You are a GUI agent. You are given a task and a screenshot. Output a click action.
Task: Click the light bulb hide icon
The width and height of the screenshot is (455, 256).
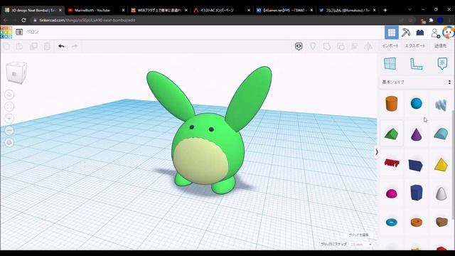[x=313, y=46]
